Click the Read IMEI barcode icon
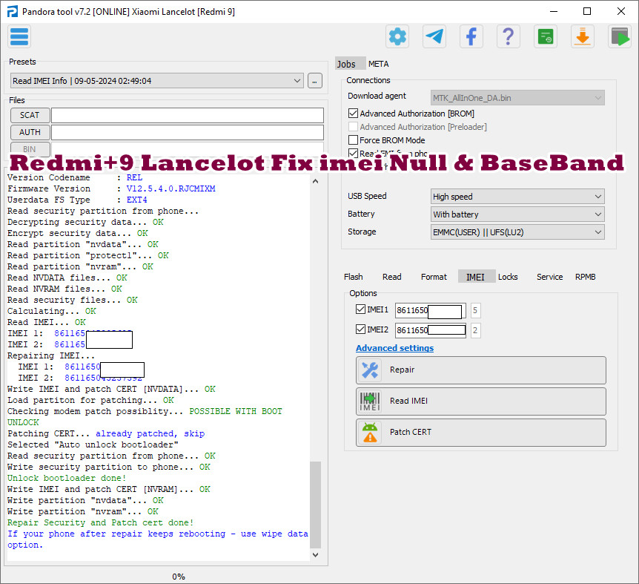 point(370,401)
